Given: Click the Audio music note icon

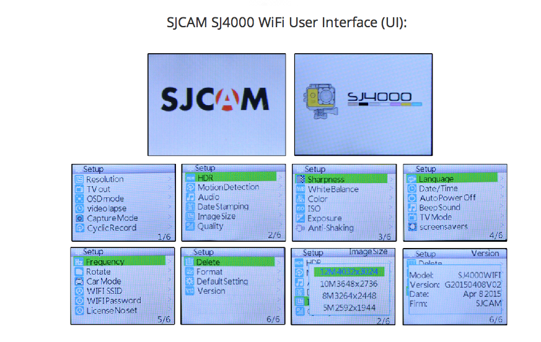Looking at the screenshot, I should click(190, 197).
